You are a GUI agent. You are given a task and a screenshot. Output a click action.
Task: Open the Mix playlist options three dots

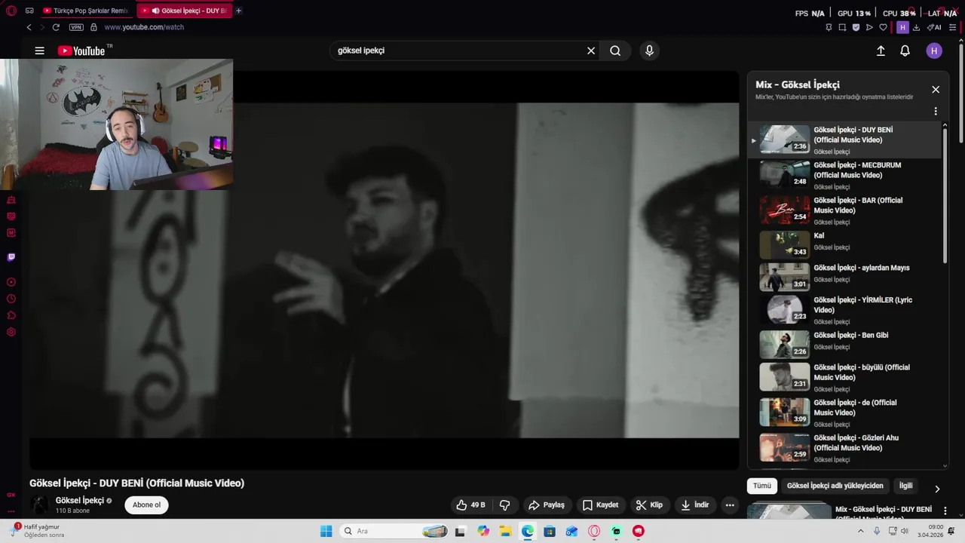coord(936,111)
